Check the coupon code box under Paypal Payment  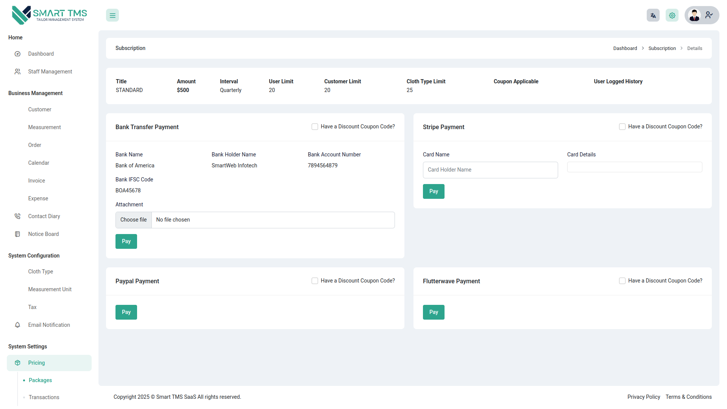pos(315,281)
